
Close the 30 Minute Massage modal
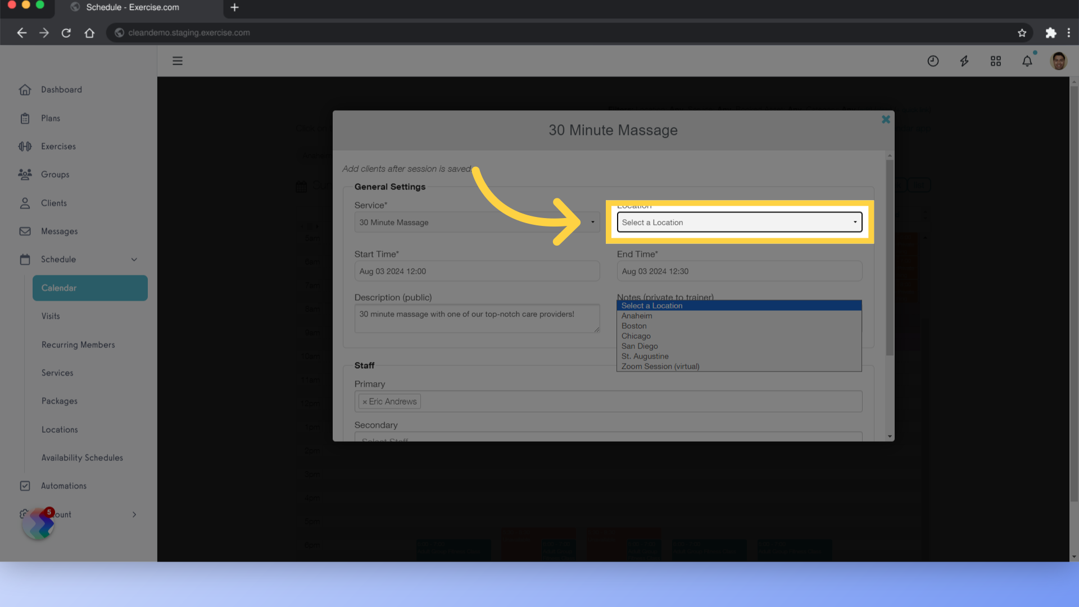[886, 119]
